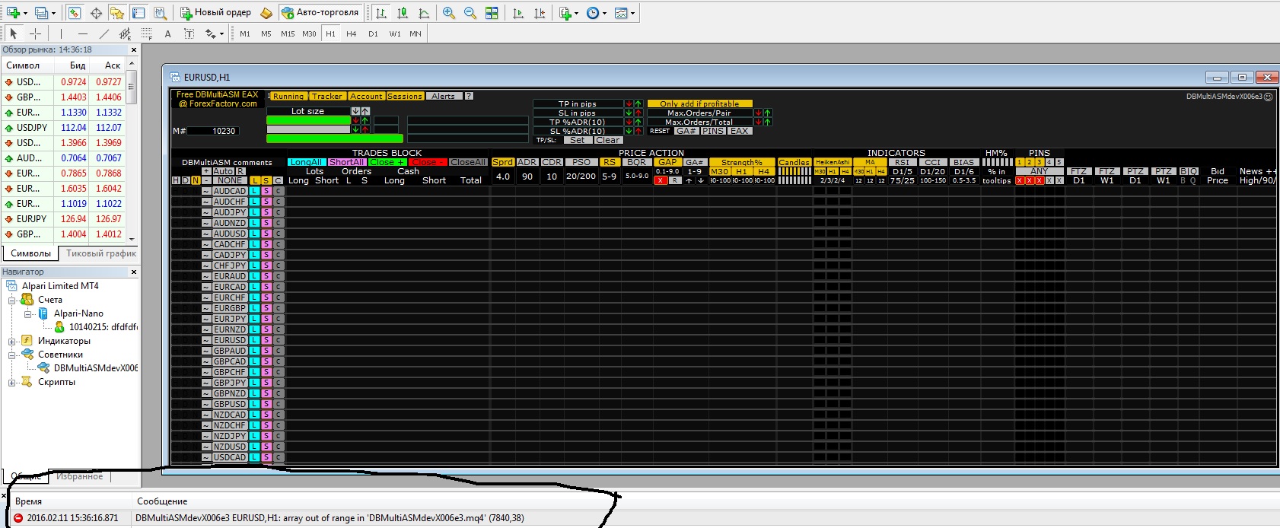Toggle the Terminal panel icon
1280x528 pixels.
click(x=138, y=12)
